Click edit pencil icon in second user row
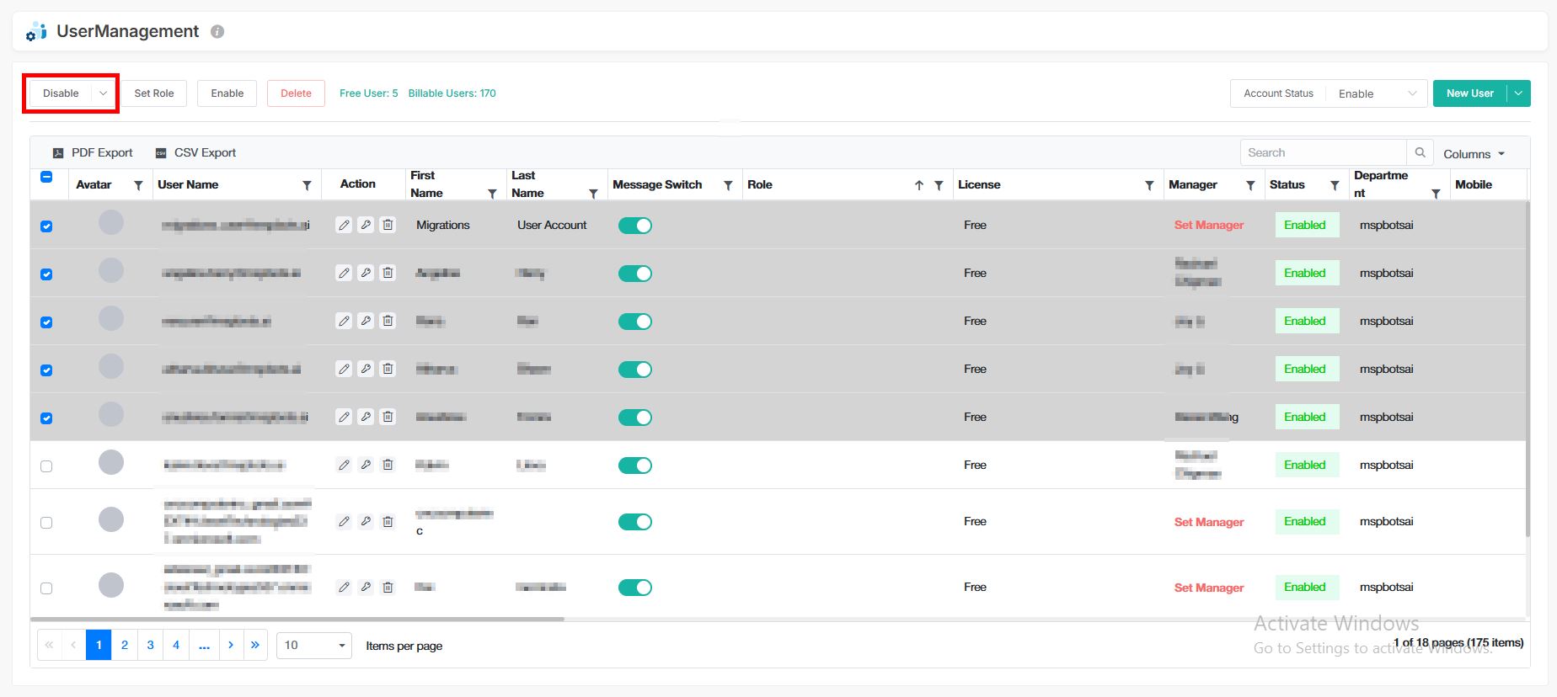The height and width of the screenshot is (697, 1557). [x=344, y=273]
